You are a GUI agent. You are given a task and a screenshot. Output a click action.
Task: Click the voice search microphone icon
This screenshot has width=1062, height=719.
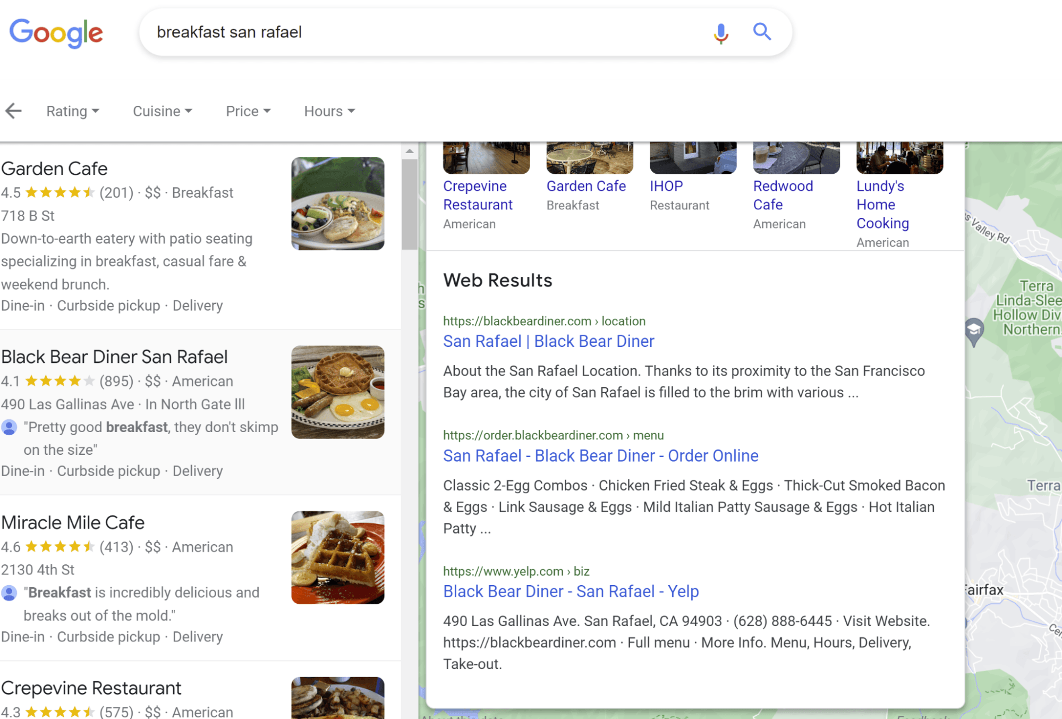pyautogui.click(x=720, y=33)
